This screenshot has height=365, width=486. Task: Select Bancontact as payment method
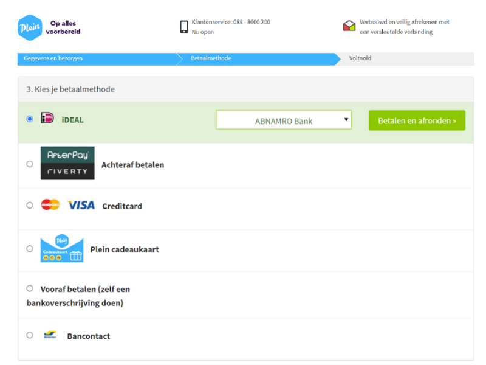(x=29, y=335)
